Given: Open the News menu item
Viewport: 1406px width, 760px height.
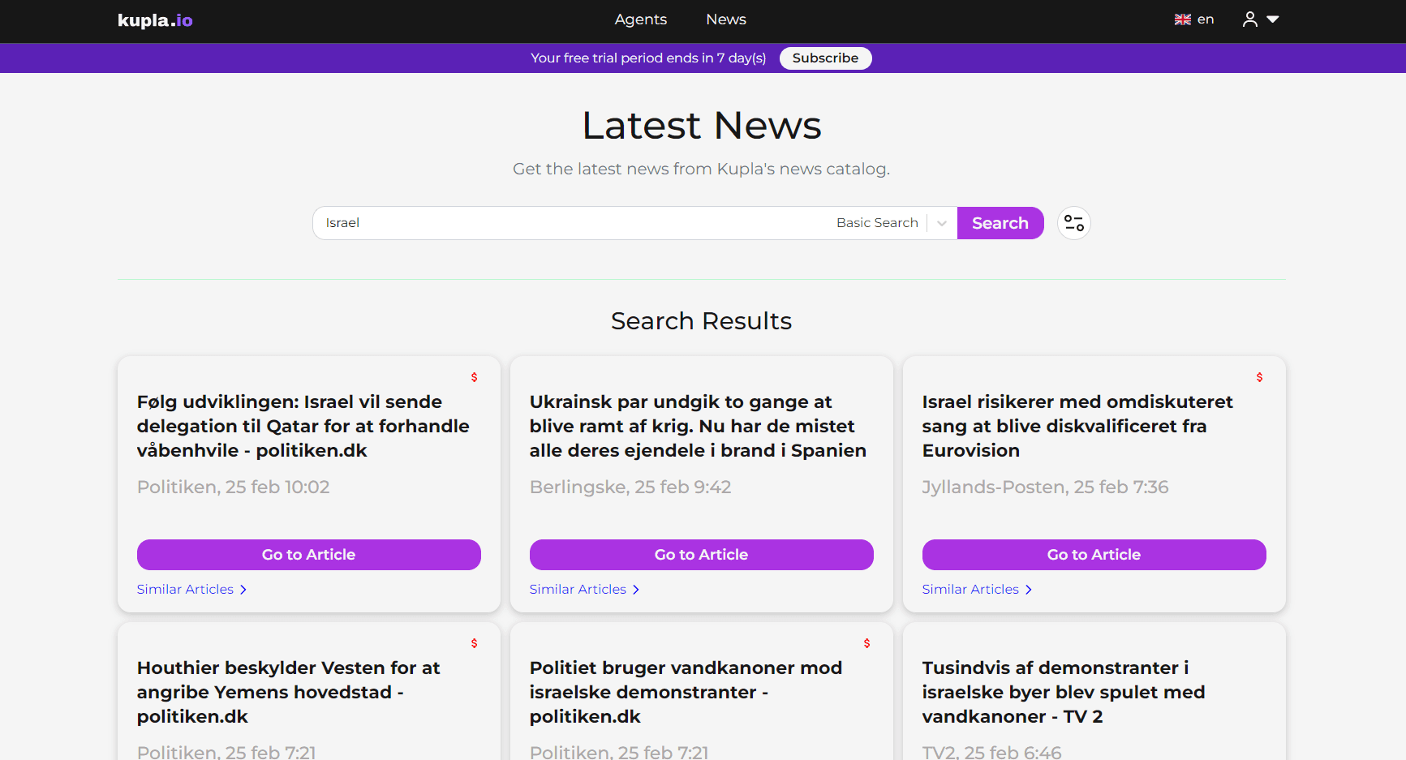Looking at the screenshot, I should tap(726, 19).
